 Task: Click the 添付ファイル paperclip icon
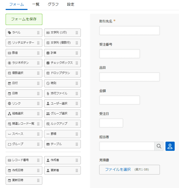(48, 93)
